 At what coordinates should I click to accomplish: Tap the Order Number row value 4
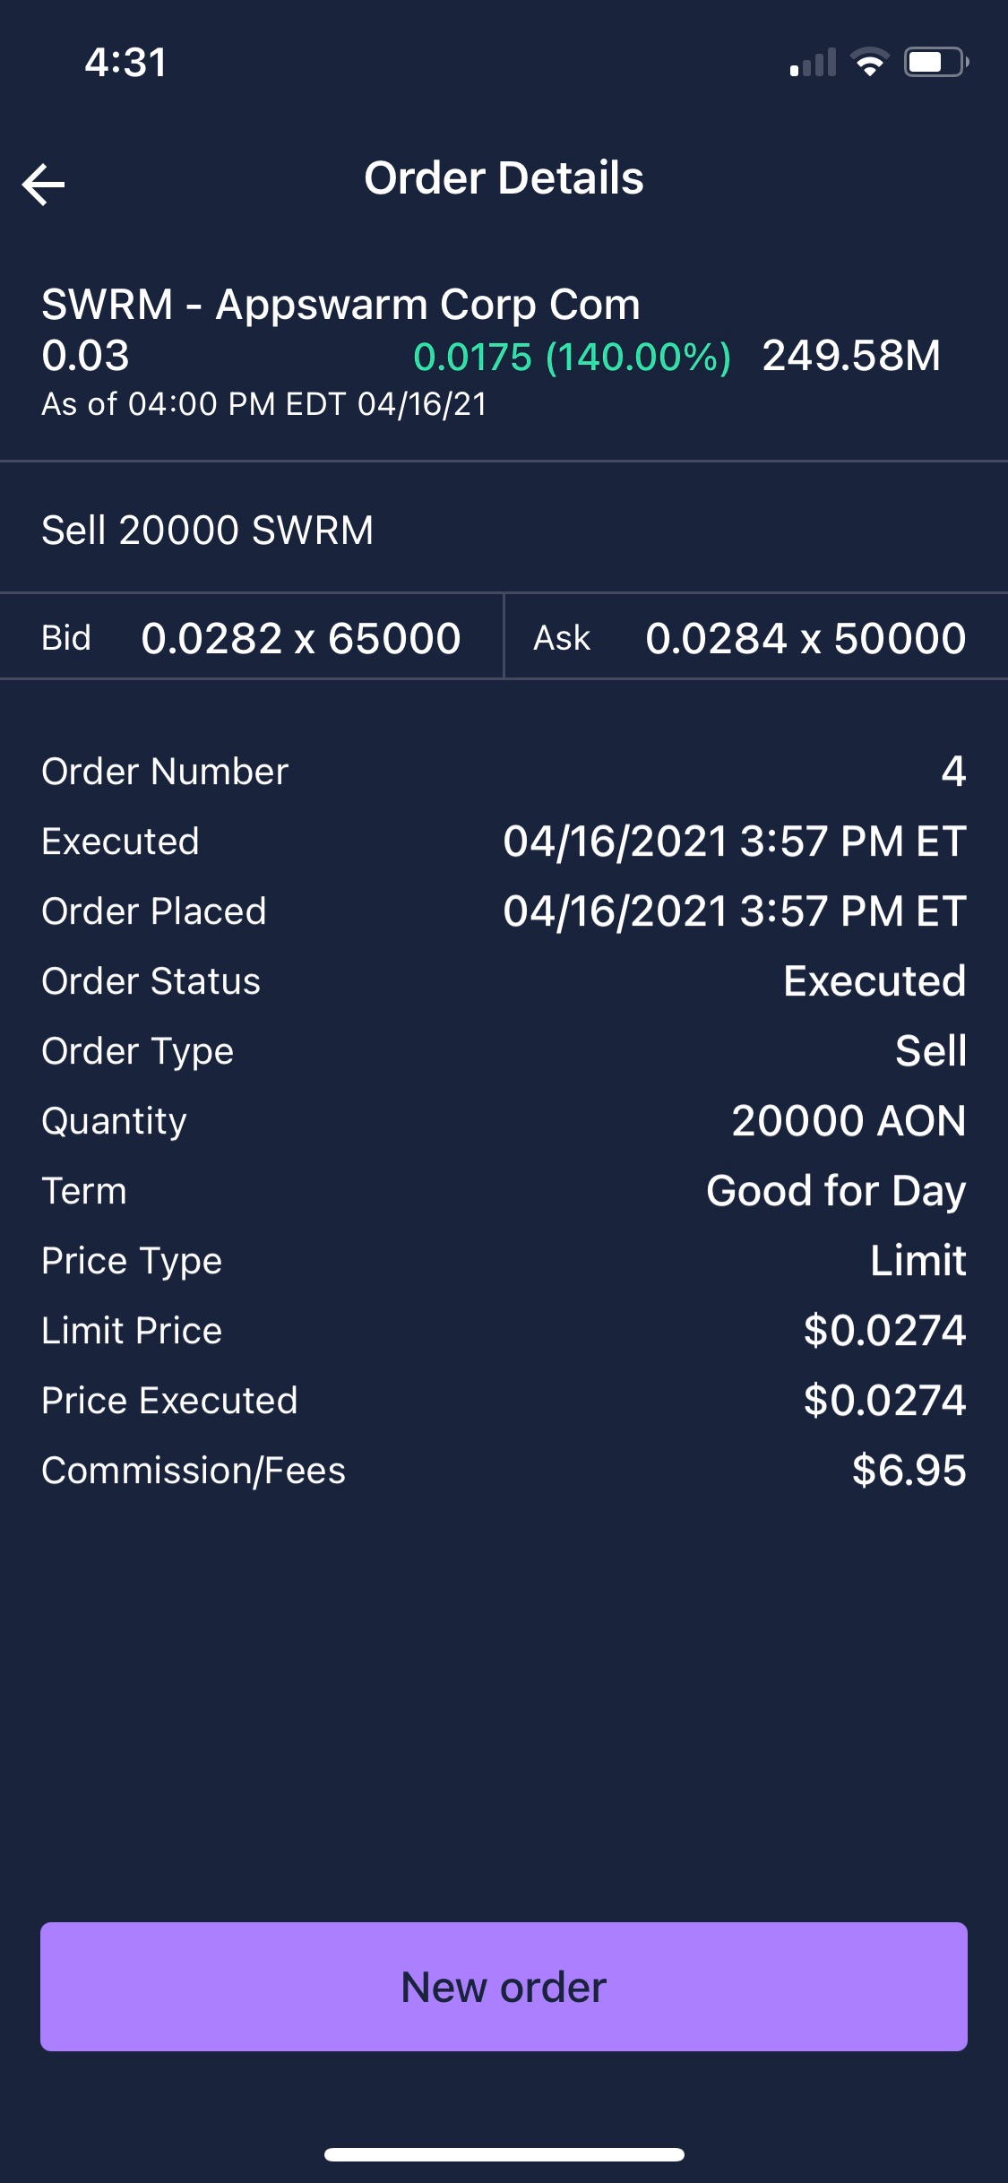[x=953, y=772]
